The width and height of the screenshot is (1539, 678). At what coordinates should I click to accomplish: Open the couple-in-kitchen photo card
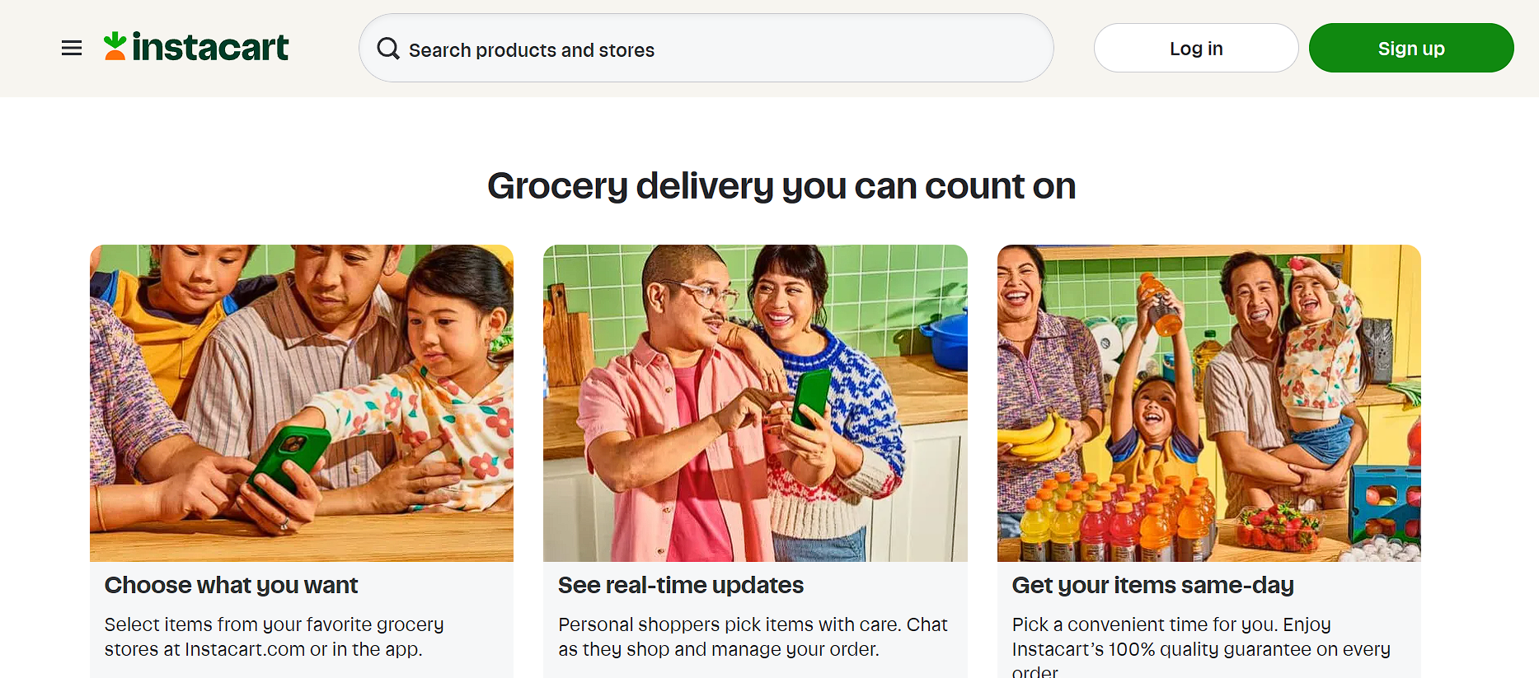click(x=755, y=403)
